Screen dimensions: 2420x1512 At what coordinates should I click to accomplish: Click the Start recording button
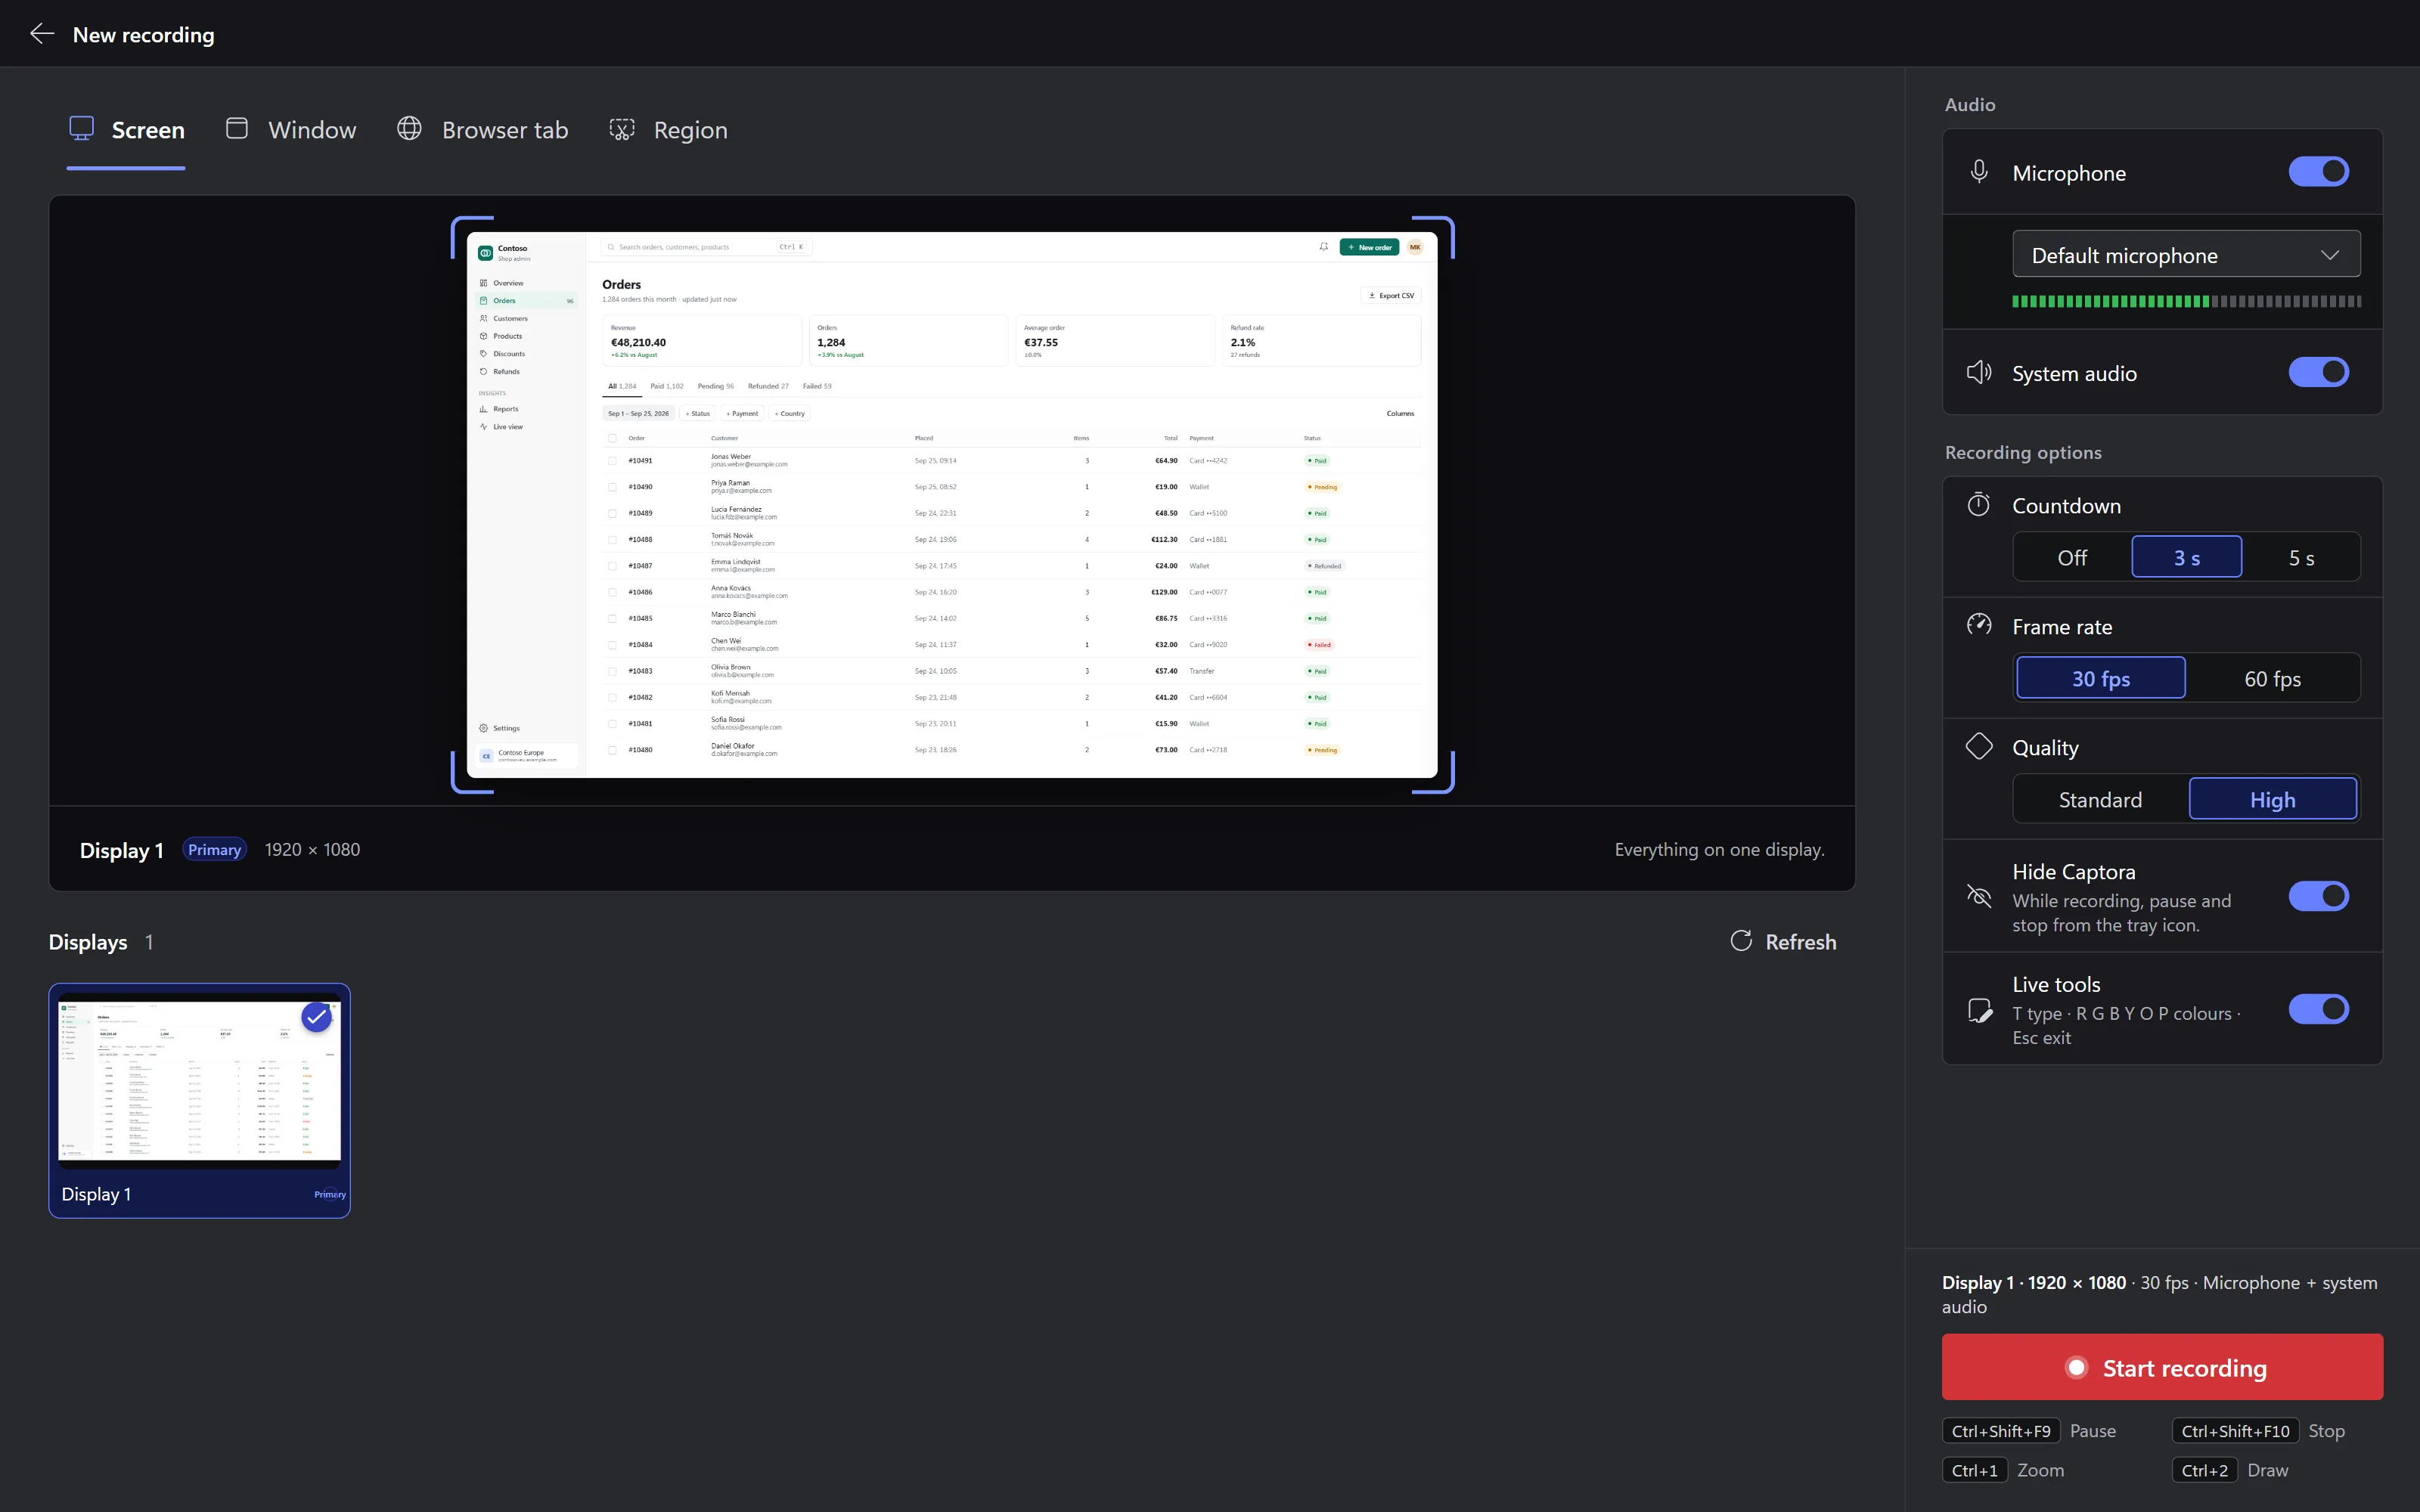(x=2162, y=1367)
